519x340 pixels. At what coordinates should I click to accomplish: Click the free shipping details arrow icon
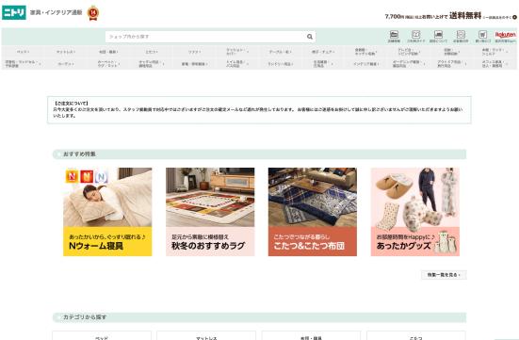pyautogui.click(x=514, y=17)
